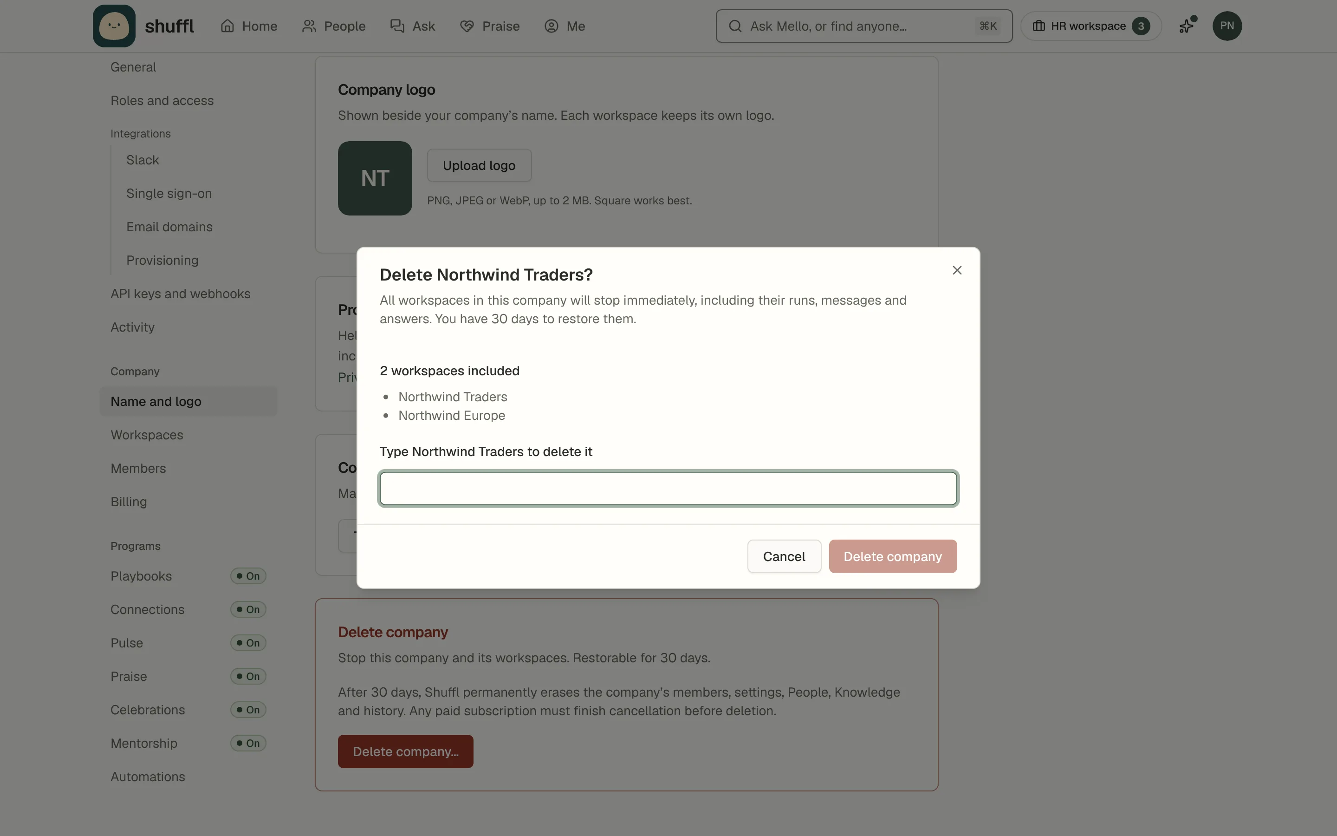1337x836 pixels.
Task: Click the NT company logo thumbnail
Action: 375,179
